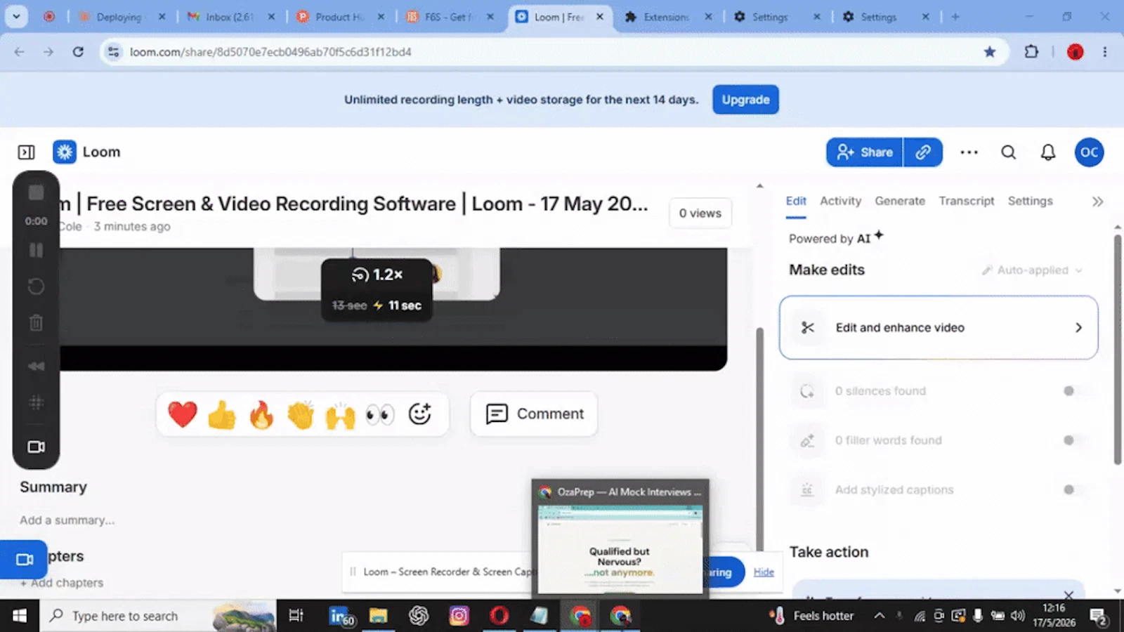Open Instagram from the taskbar
This screenshot has height=632, width=1124.
coord(459,616)
